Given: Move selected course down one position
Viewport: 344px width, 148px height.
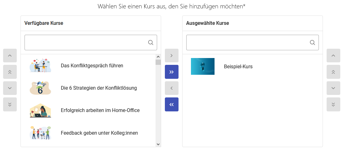Looking at the screenshot, I should point(333,88).
